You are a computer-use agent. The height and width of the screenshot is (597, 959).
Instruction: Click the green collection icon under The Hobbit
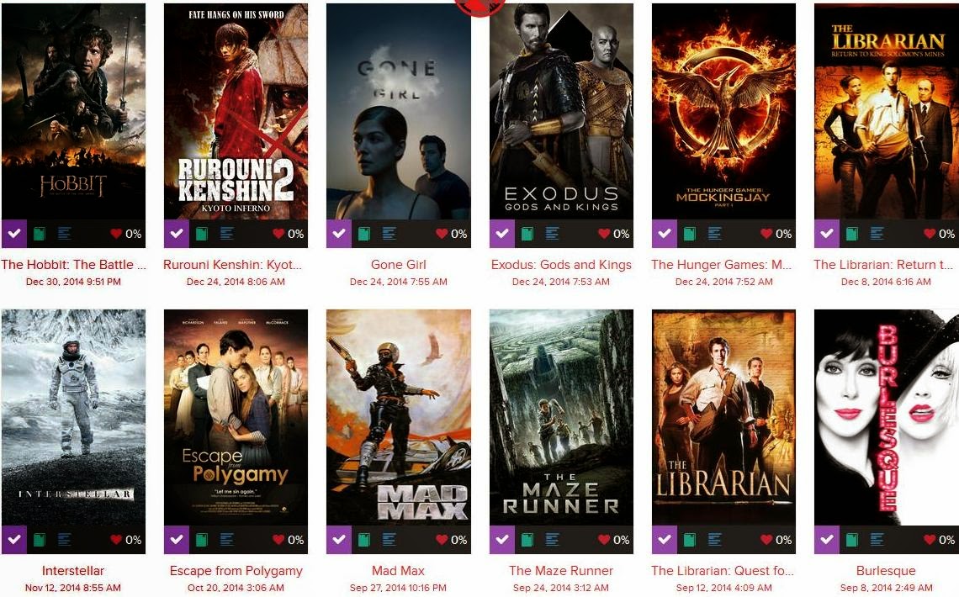(40, 234)
